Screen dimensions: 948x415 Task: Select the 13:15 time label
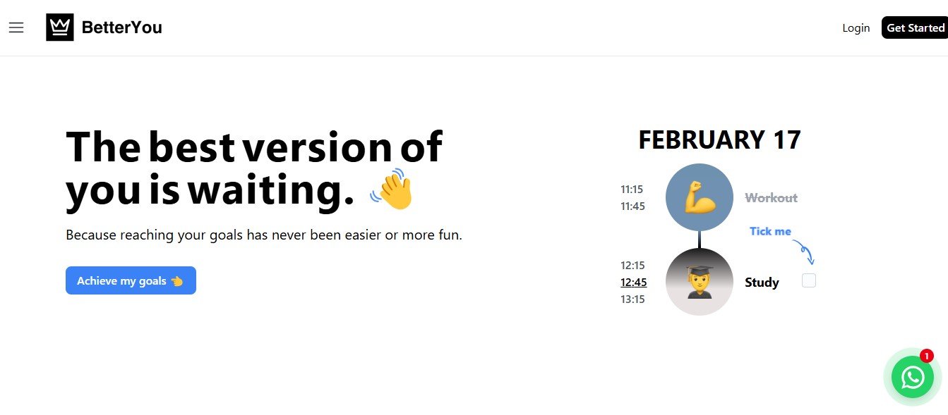pos(632,299)
